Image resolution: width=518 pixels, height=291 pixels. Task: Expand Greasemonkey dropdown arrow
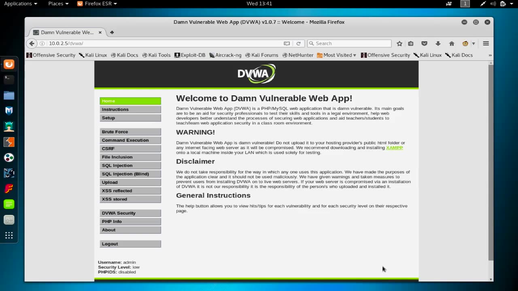473,44
